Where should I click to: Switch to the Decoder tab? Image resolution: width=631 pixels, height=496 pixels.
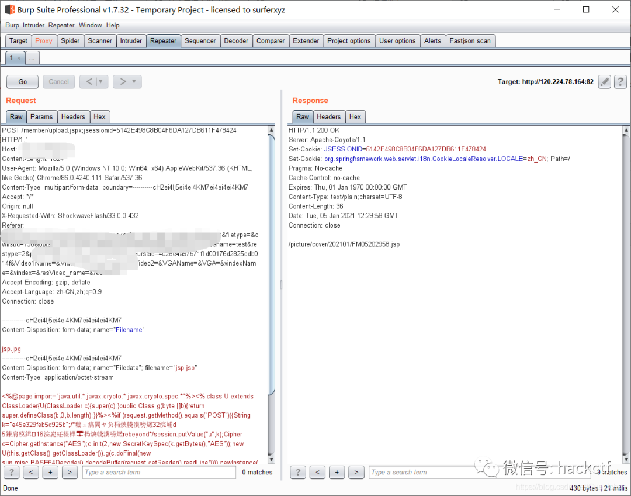tap(236, 41)
